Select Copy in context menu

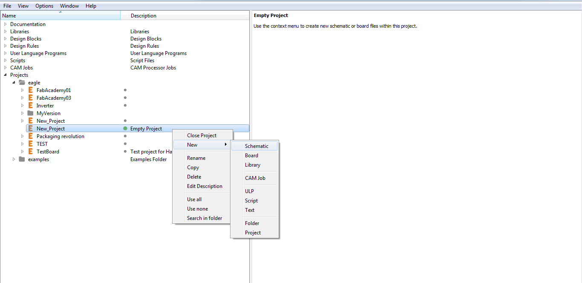click(202, 167)
